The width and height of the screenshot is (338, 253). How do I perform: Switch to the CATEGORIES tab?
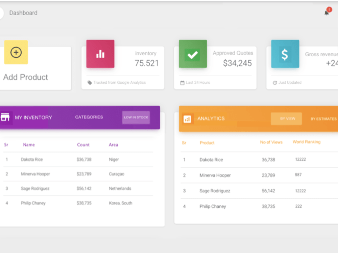(89, 117)
